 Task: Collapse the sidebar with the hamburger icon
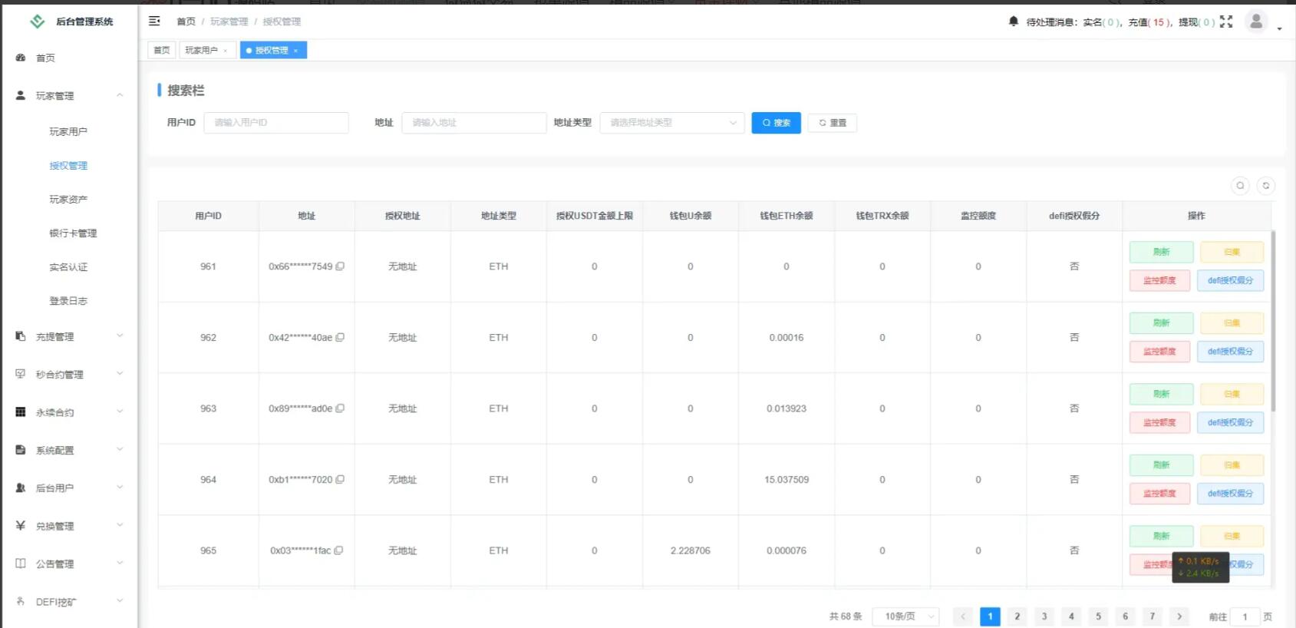(x=154, y=21)
